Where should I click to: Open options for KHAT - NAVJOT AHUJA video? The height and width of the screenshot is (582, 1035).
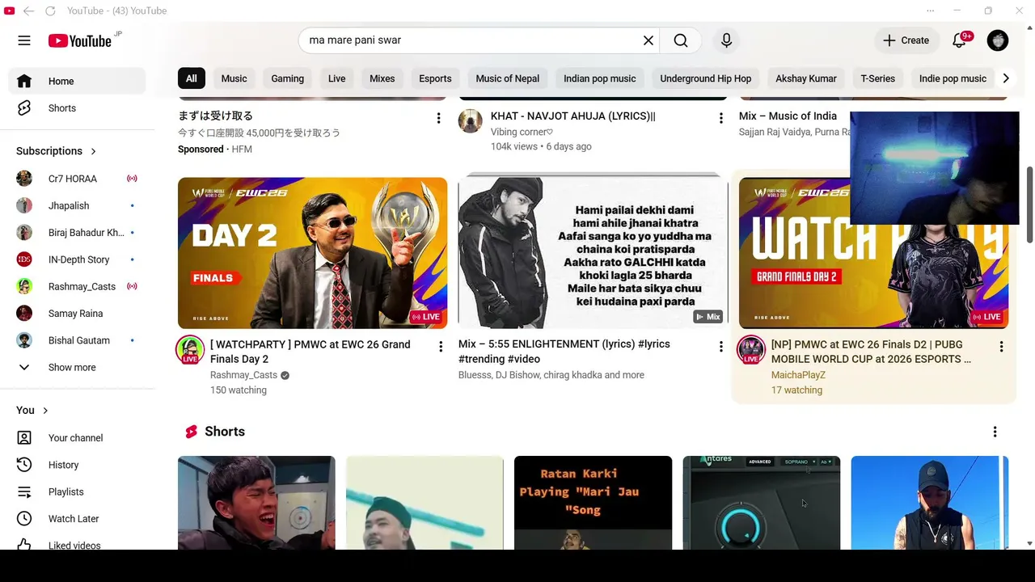coord(720,118)
